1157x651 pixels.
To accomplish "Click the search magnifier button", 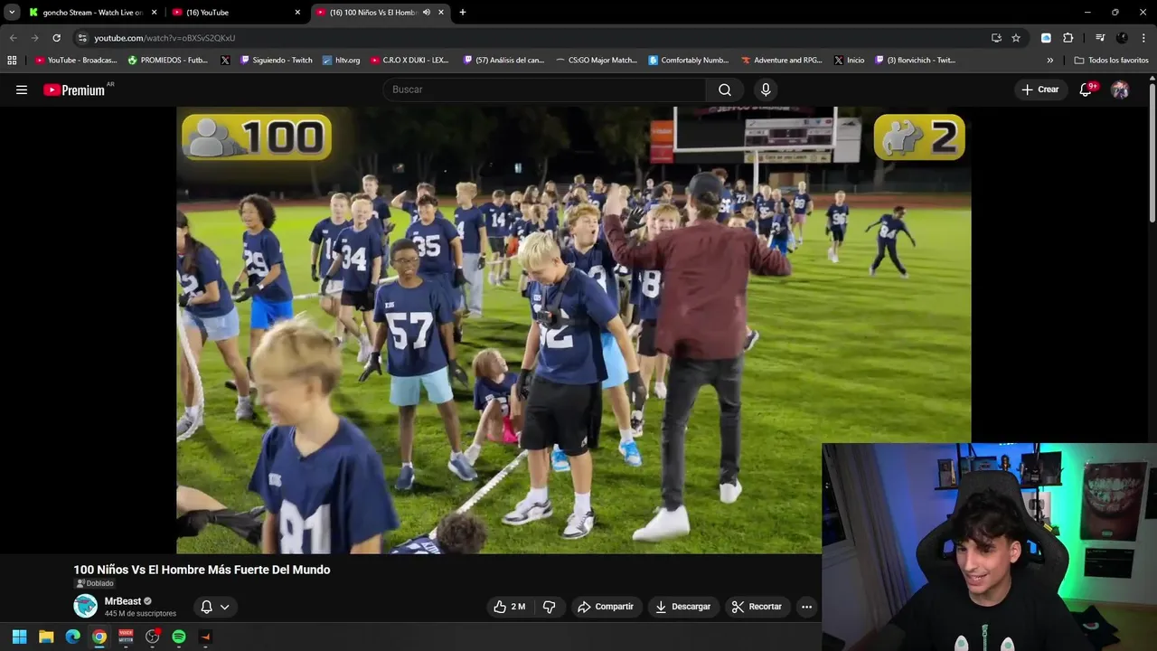I will [x=725, y=90].
